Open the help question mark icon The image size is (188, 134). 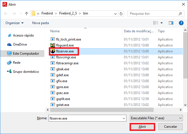tap(181, 23)
